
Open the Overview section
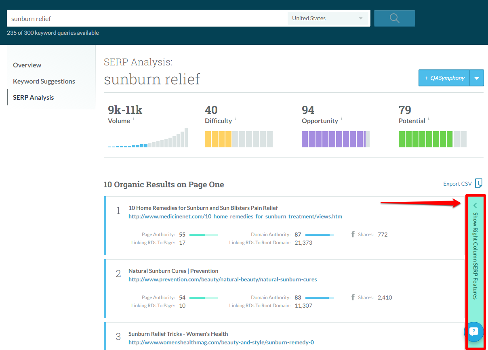click(x=27, y=65)
